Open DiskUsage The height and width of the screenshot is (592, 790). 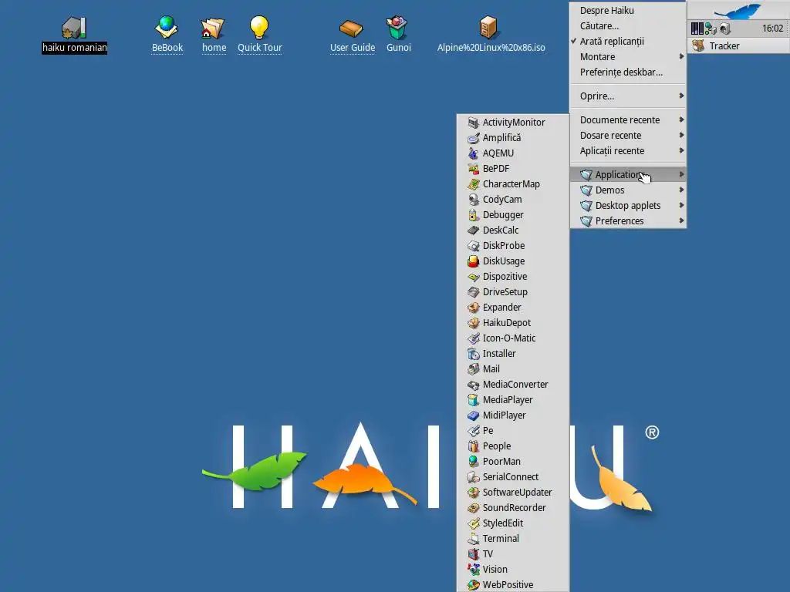pos(513,261)
